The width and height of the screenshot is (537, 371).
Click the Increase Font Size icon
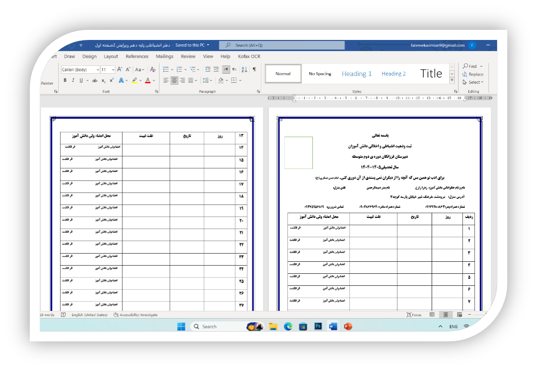click(120, 69)
